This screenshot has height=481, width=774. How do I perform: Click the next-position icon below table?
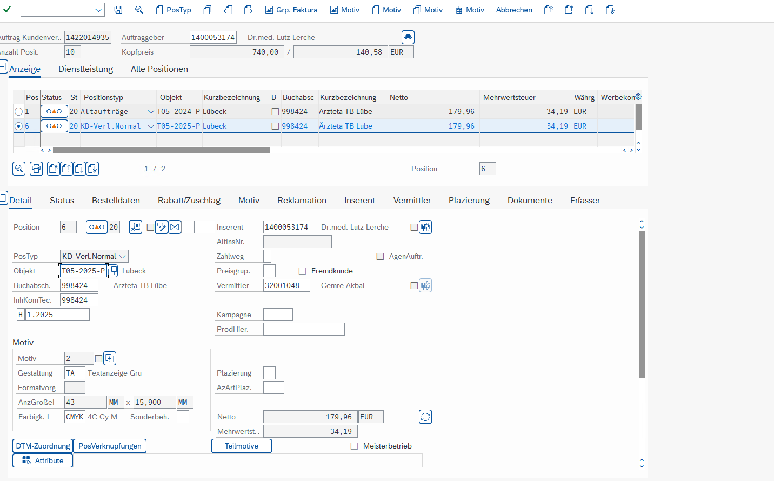pyautogui.click(x=79, y=169)
